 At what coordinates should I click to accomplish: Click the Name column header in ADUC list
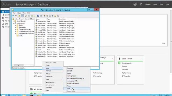click(41, 19)
